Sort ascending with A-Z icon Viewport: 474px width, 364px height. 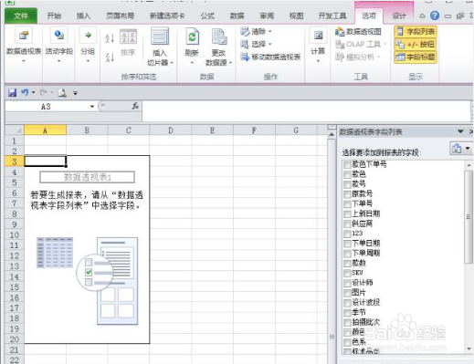110,38
